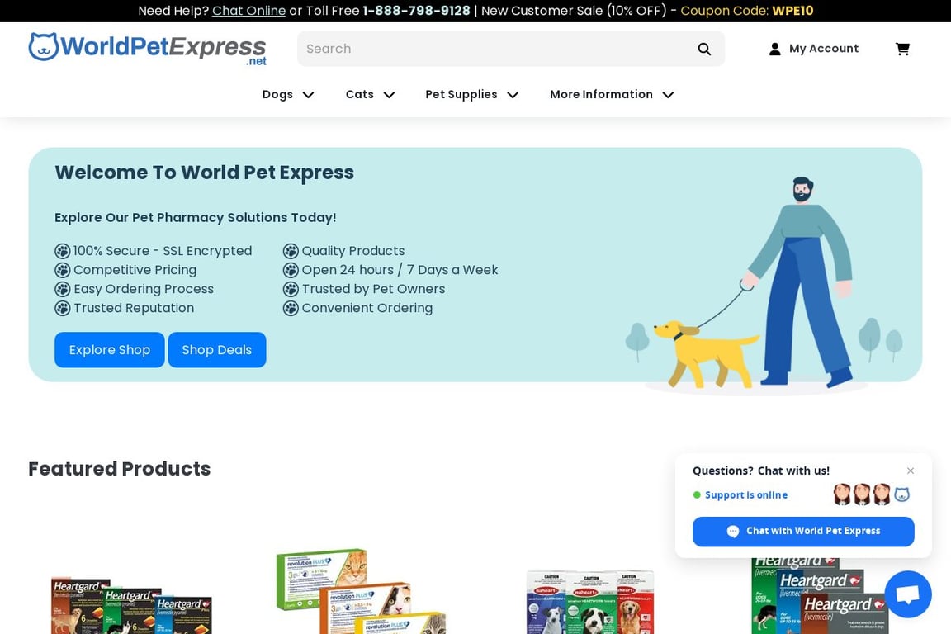Open the Chat Online link
The image size is (951, 634).
pyautogui.click(x=248, y=11)
